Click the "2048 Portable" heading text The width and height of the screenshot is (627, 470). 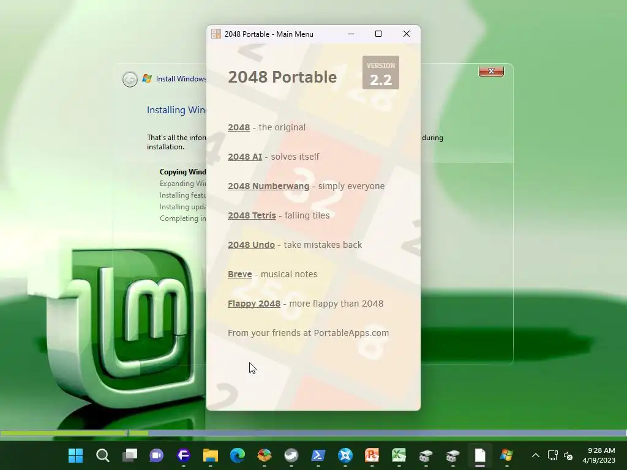[282, 77]
